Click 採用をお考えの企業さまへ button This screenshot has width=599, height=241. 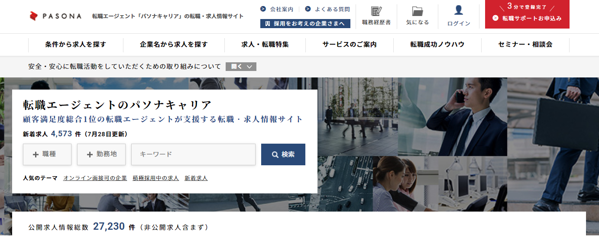pyautogui.click(x=305, y=23)
